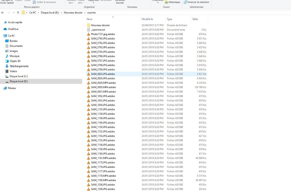Open Réseau in the navigation pane

pyautogui.click(x=12, y=88)
